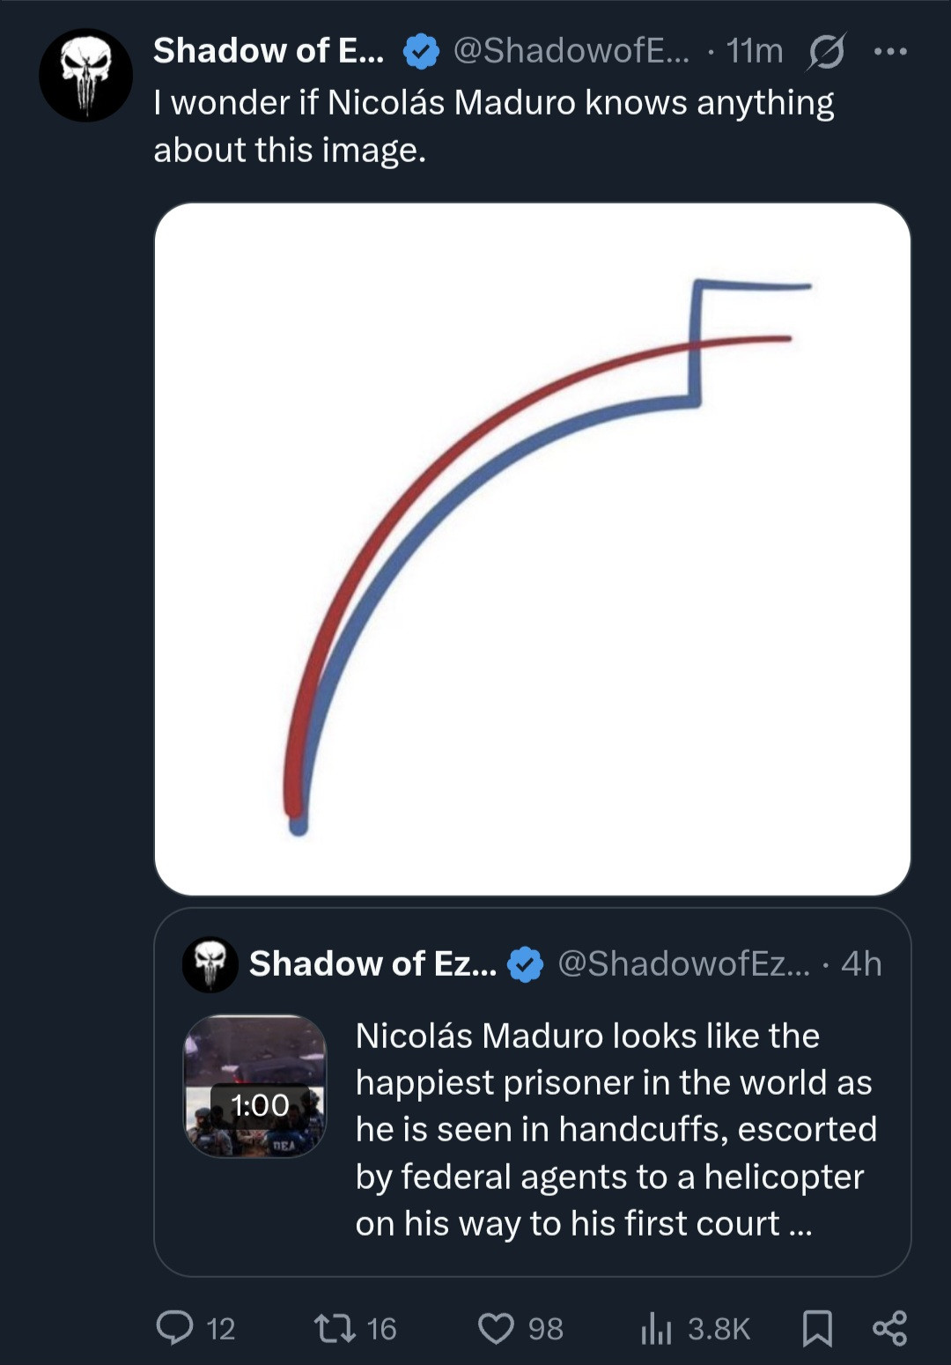Toggle the bookmark icon
The image size is (951, 1365).
pyautogui.click(x=817, y=1327)
